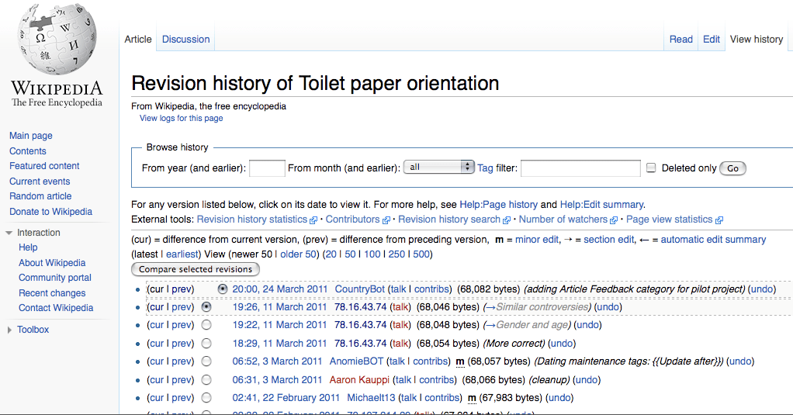The width and height of the screenshot is (793, 415).
Task: Show 250 revisions per page
Action: point(396,254)
